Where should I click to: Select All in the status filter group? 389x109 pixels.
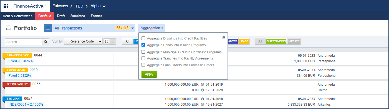(x=260, y=41)
